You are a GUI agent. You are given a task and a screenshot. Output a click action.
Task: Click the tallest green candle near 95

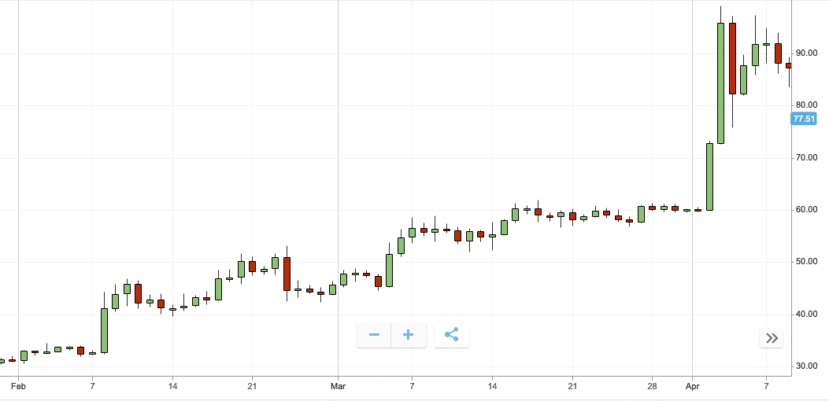tap(720, 83)
